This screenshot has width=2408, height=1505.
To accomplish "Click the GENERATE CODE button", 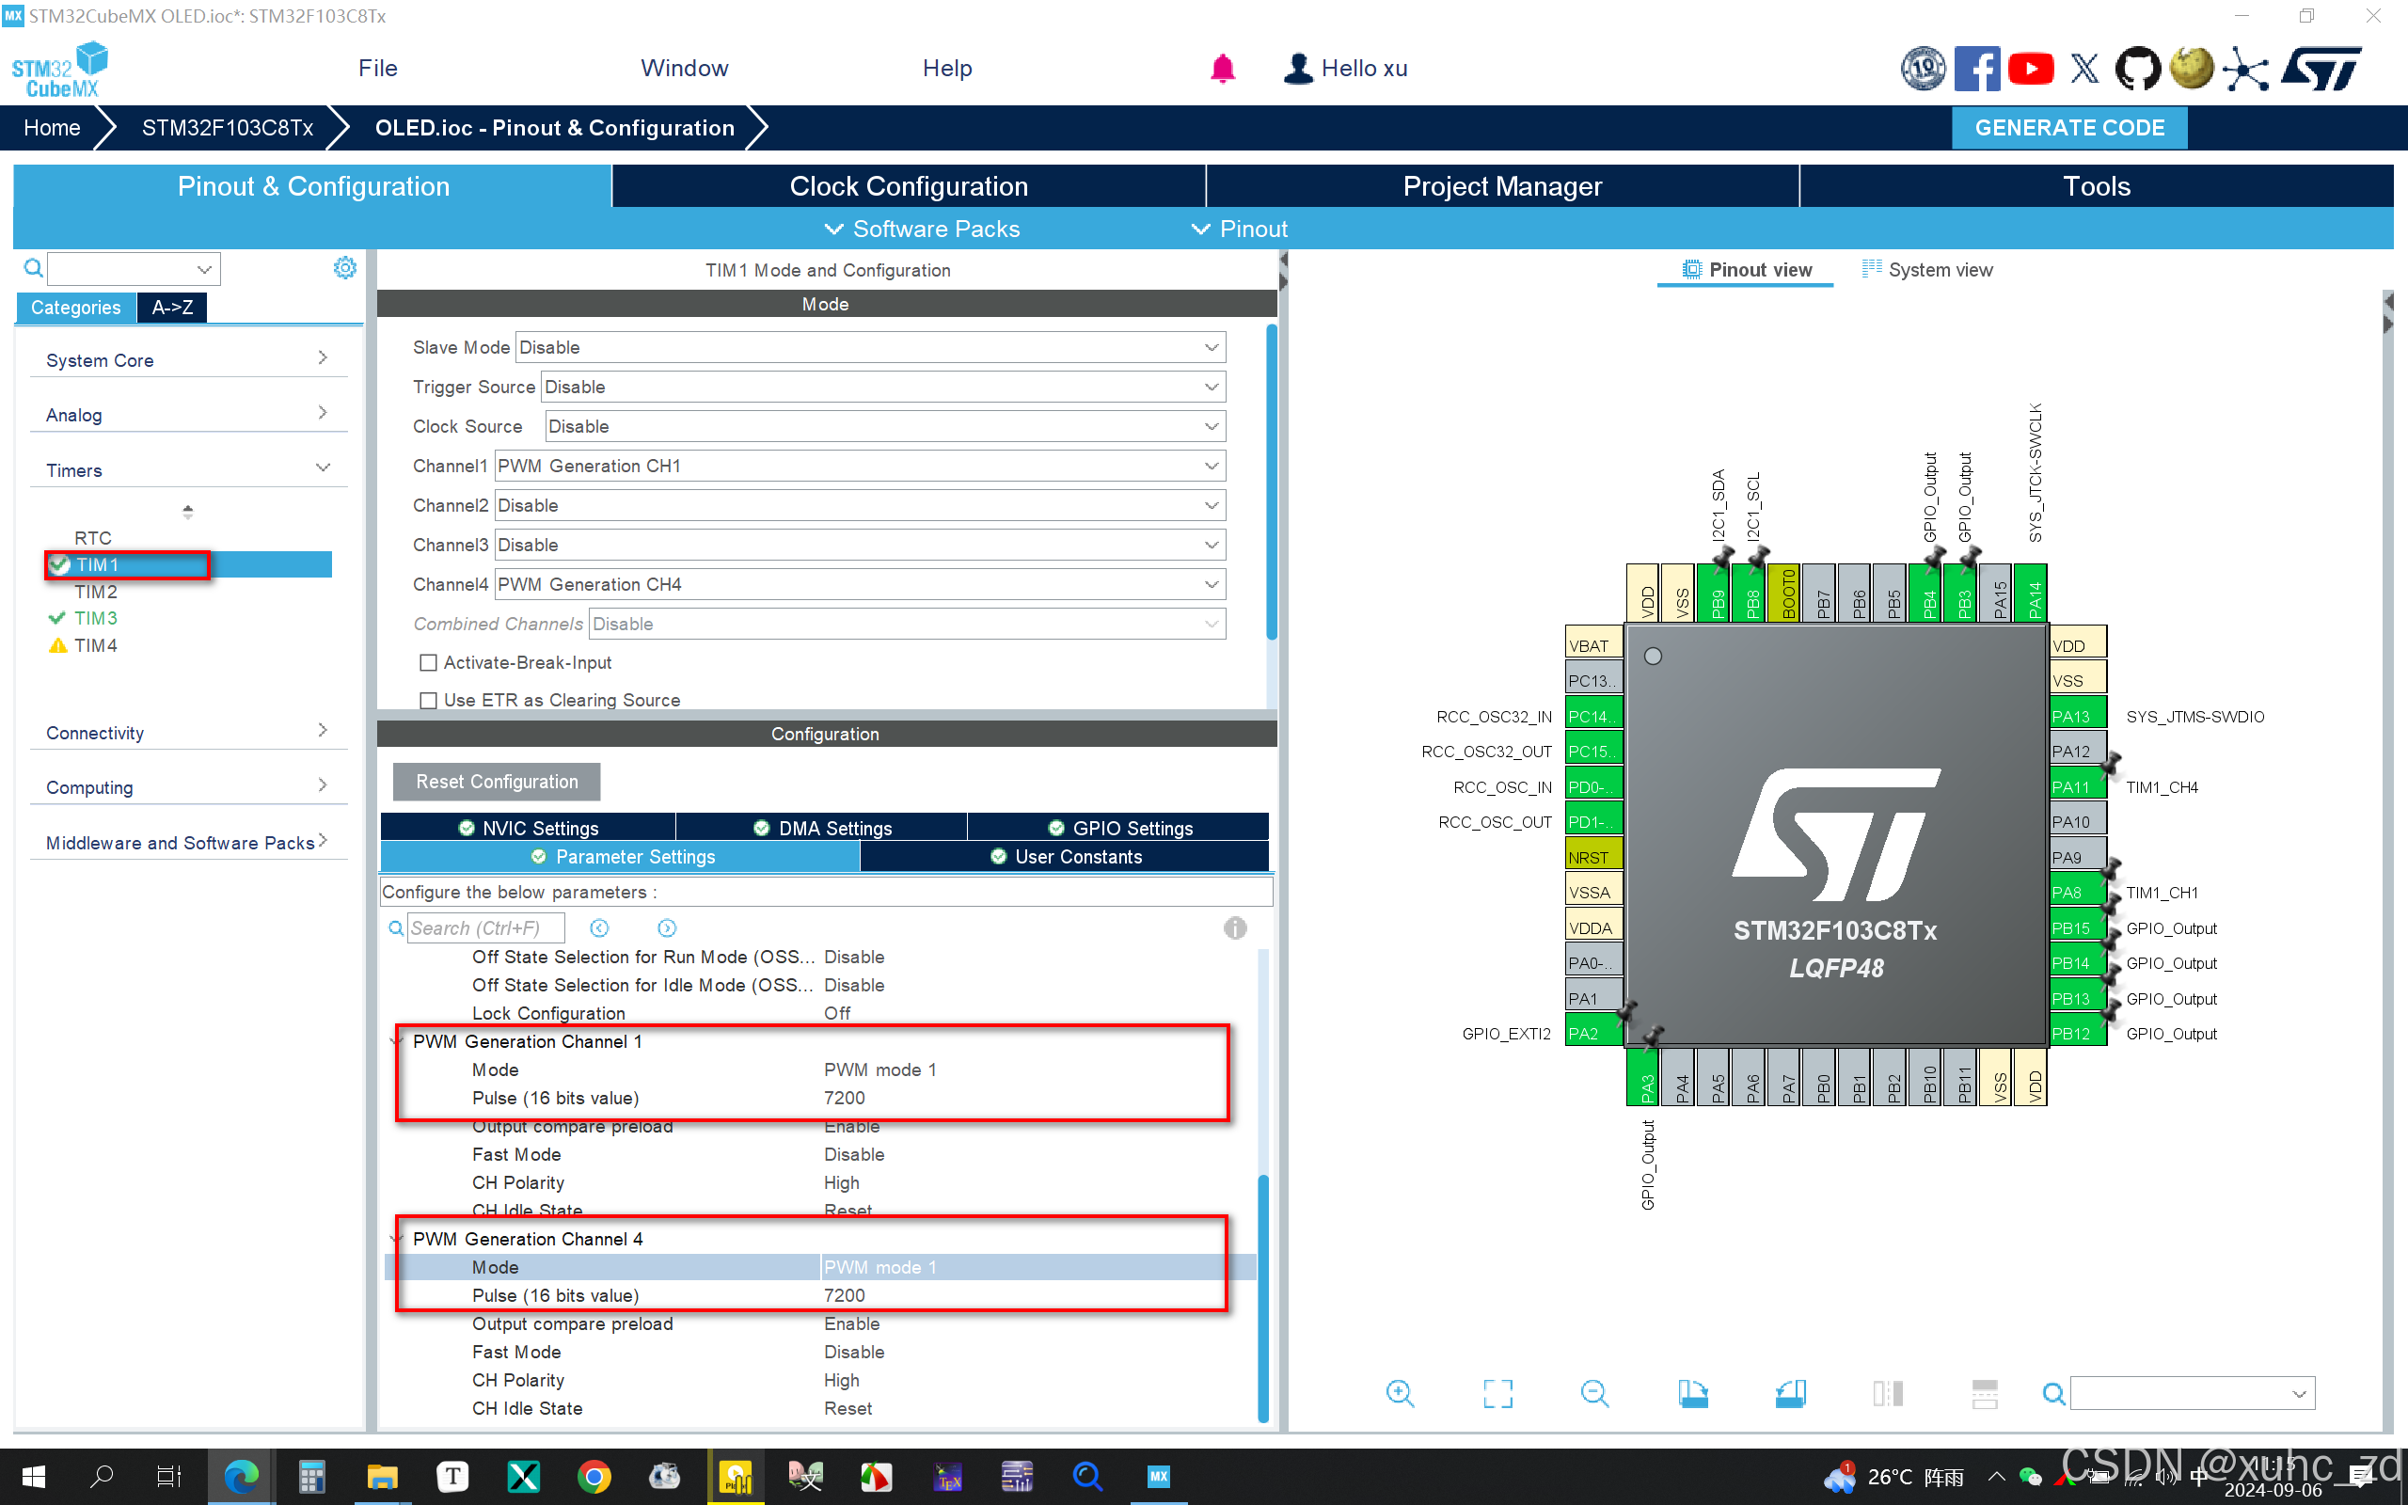I will (x=2068, y=129).
